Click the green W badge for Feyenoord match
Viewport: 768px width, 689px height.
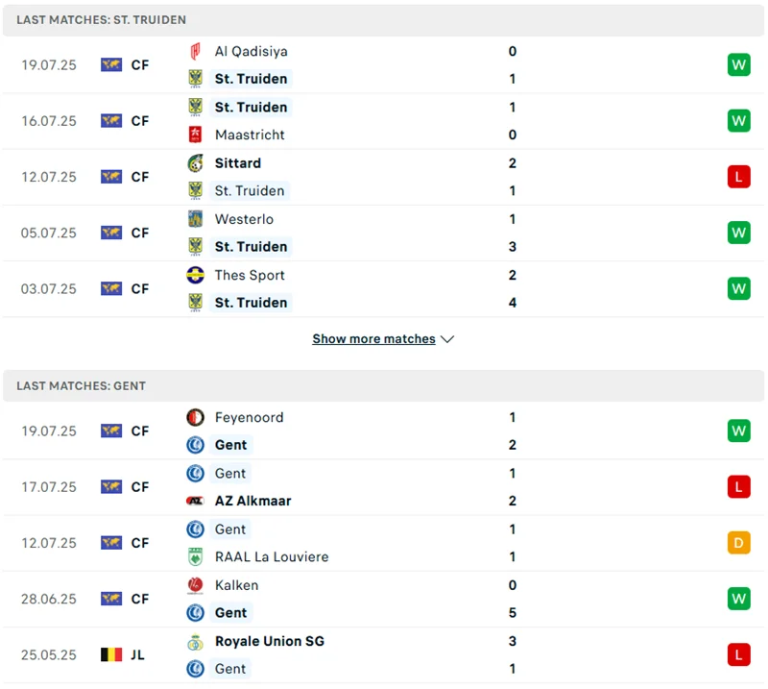click(738, 431)
